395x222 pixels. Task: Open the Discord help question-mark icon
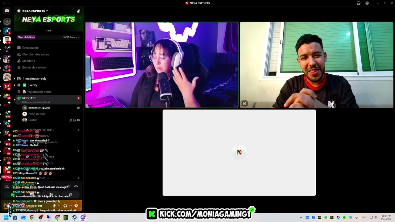pos(367,3)
